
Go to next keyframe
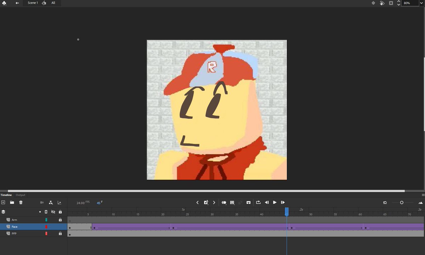click(x=214, y=202)
